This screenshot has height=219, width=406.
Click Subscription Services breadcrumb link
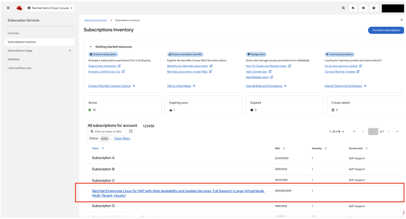(95, 20)
